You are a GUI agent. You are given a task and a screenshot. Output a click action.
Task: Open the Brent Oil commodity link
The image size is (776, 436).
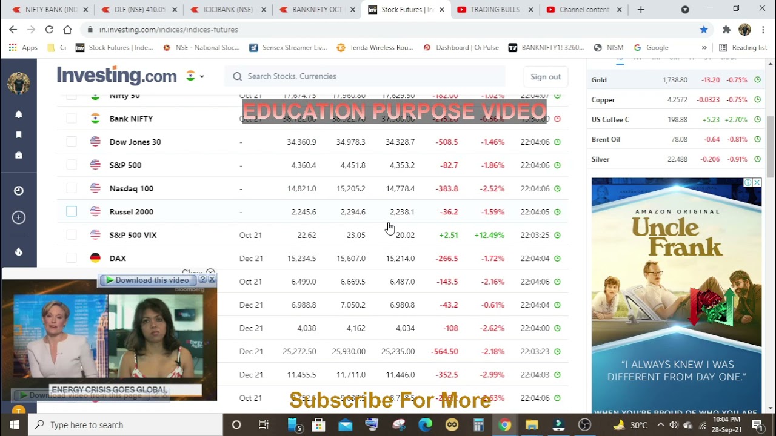606,139
